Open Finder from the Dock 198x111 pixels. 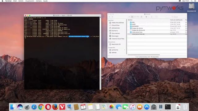point(13,107)
